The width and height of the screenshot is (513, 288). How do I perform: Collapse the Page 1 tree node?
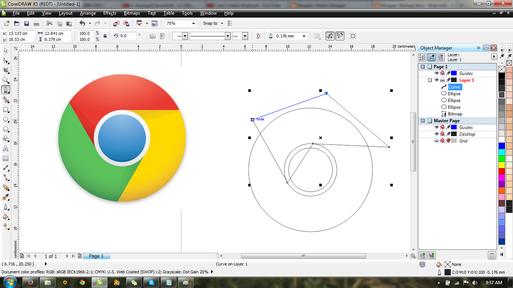click(422, 66)
